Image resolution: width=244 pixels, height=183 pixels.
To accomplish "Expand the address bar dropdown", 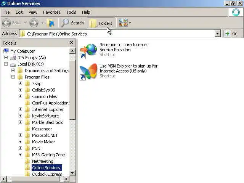I will (x=217, y=34).
